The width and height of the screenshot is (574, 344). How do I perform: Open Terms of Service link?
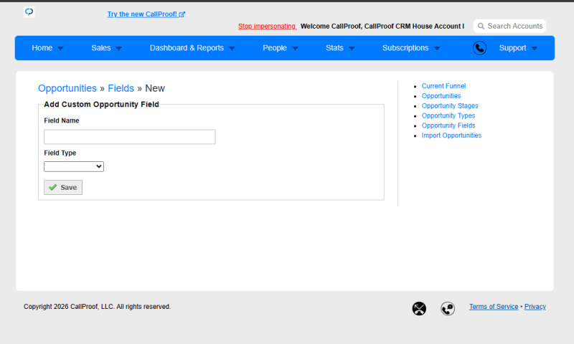point(494,307)
